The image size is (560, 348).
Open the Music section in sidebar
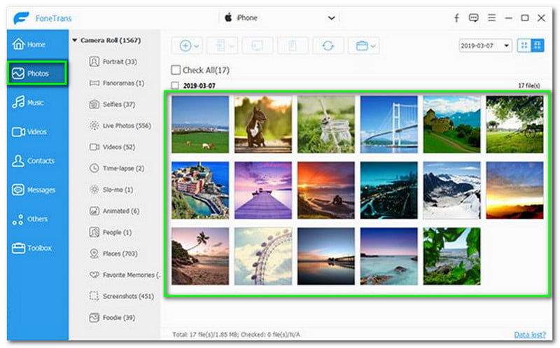pyautogui.click(x=36, y=103)
